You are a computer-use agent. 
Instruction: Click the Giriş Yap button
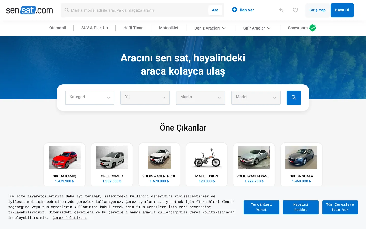point(317,10)
